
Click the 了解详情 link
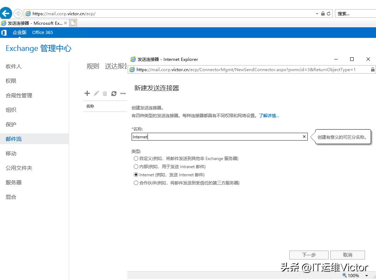(x=269, y=116)
